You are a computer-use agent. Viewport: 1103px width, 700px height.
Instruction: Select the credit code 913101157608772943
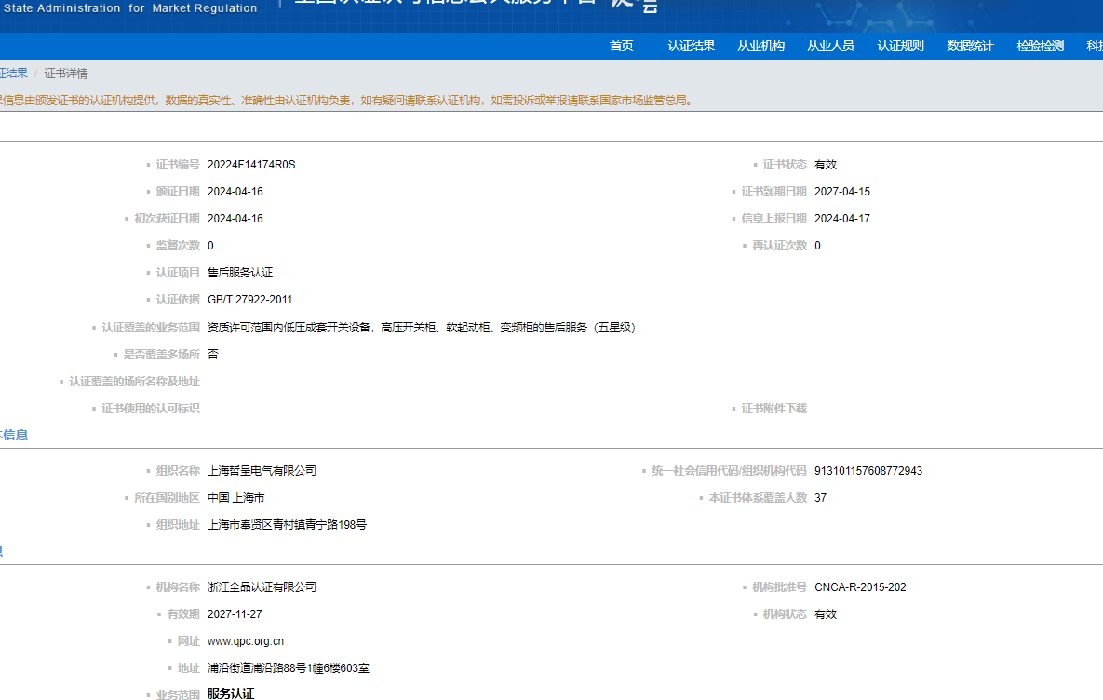coord(868,471)
